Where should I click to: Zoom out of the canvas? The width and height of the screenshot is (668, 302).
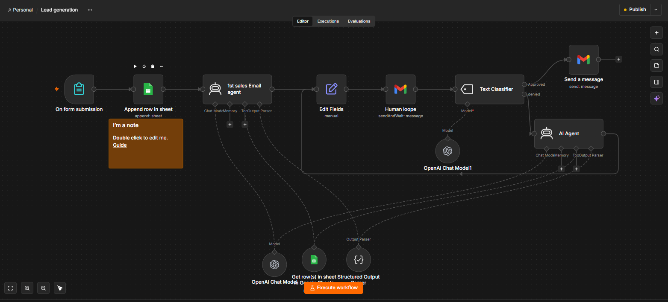click(x=43, y=288)
